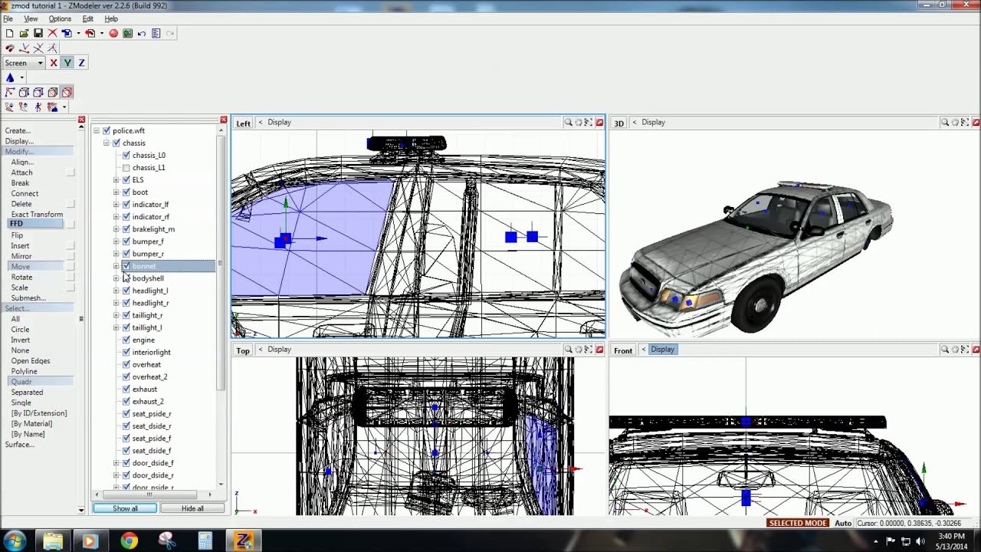Image resolution: width=981 pixels, height=552 pixels.
Task: Click the red X delete icon in toolbar
Action: (52, 33)
